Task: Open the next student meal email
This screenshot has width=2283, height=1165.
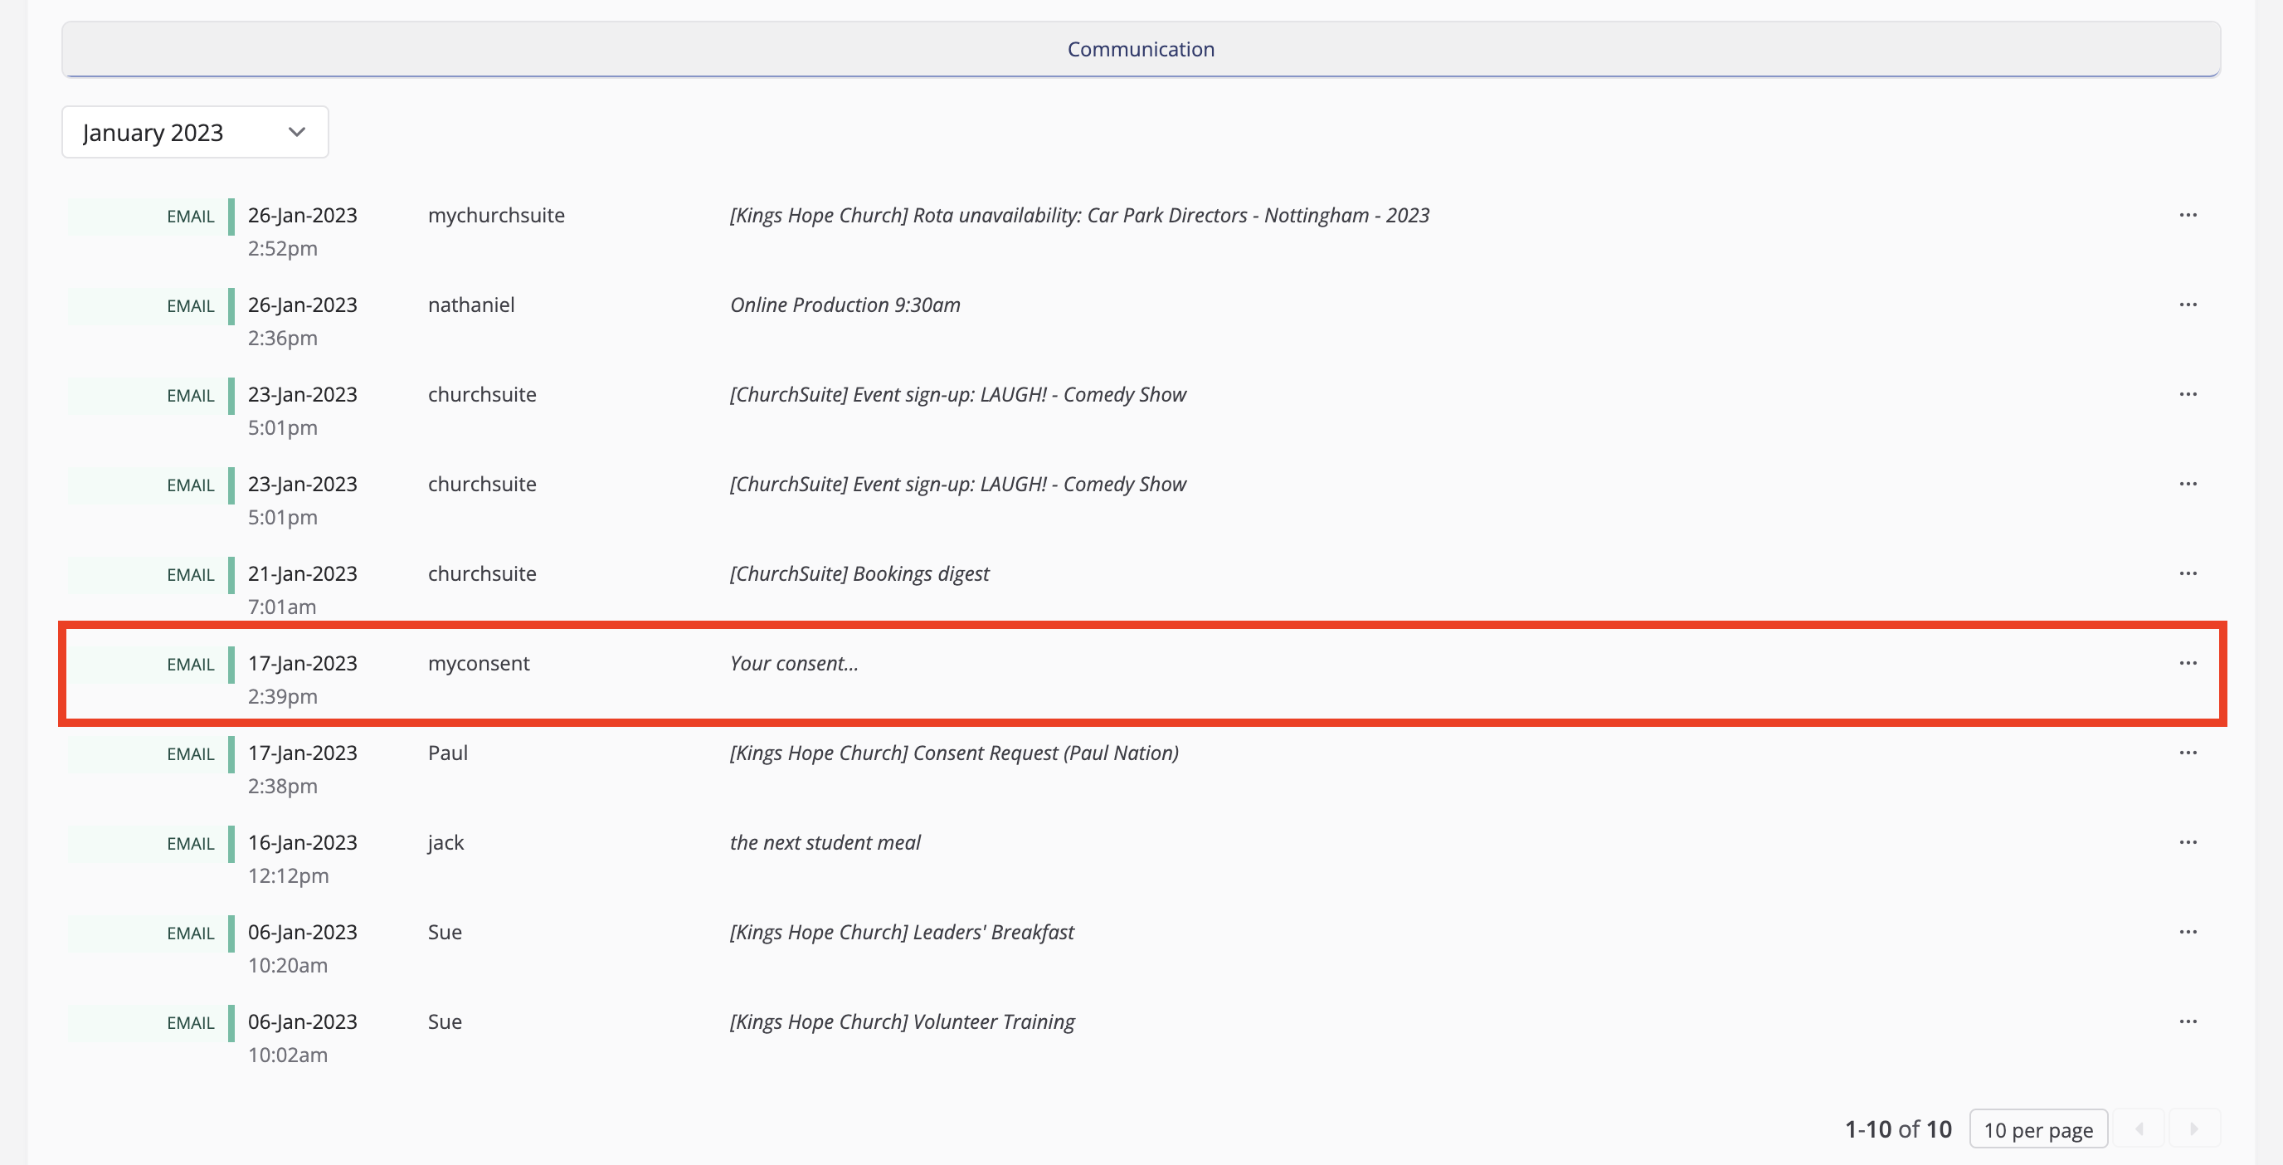Action: [x=825, y=842]
